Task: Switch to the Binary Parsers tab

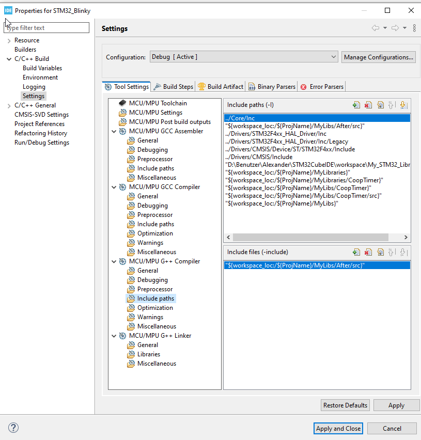Action: (272, 87)
